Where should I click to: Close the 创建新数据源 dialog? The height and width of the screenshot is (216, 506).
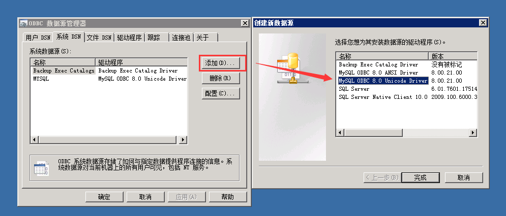click(483, 23)
